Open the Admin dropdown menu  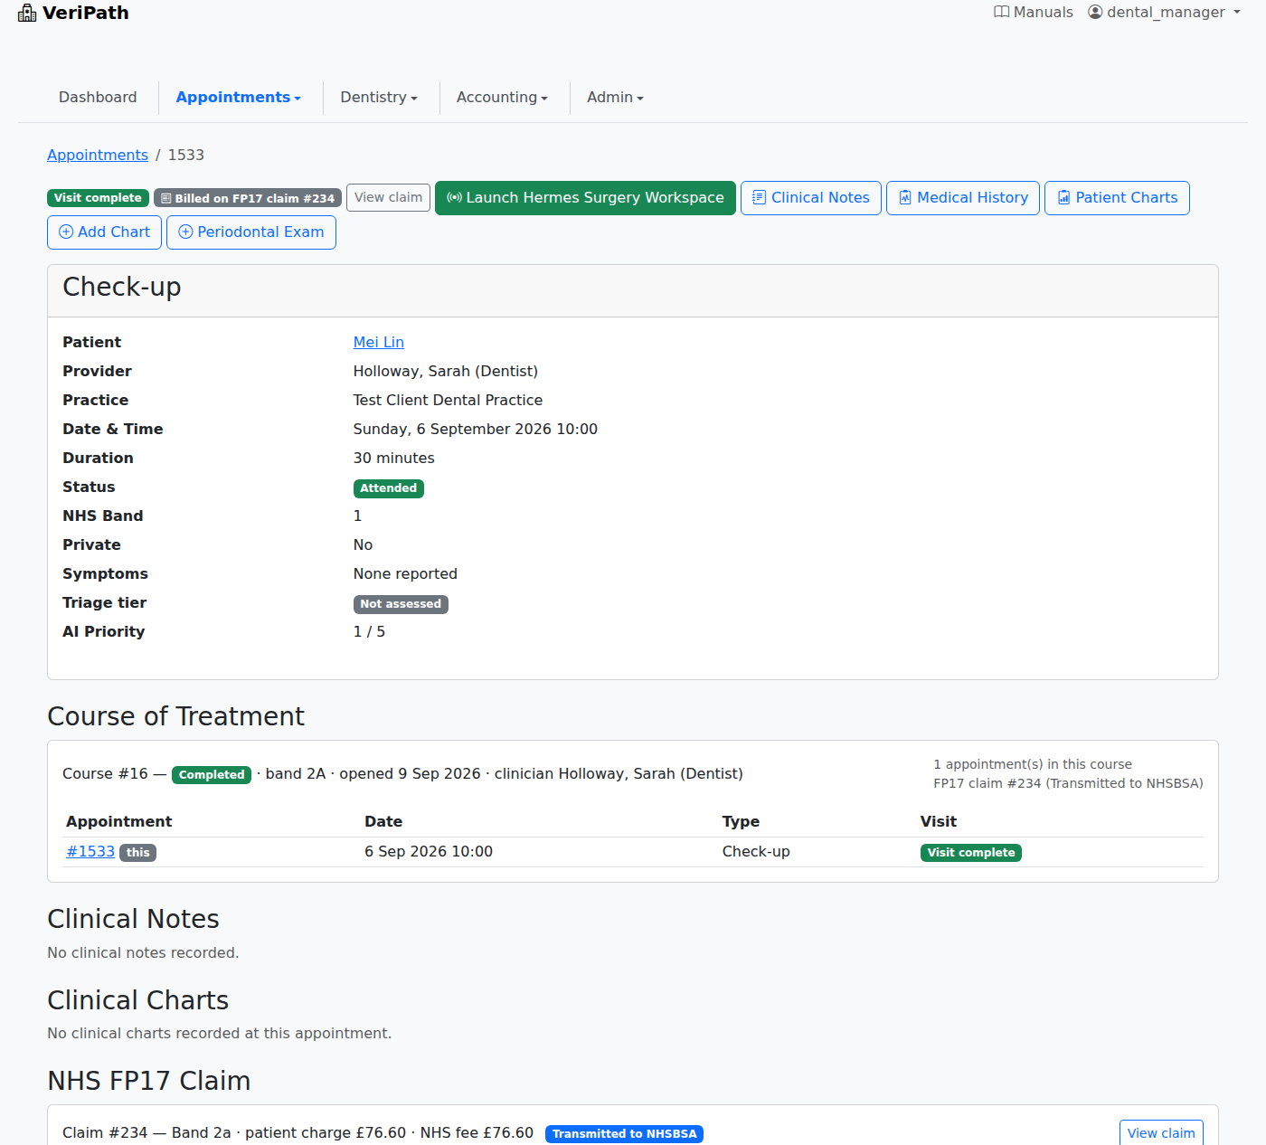click(x=615, y=97)
